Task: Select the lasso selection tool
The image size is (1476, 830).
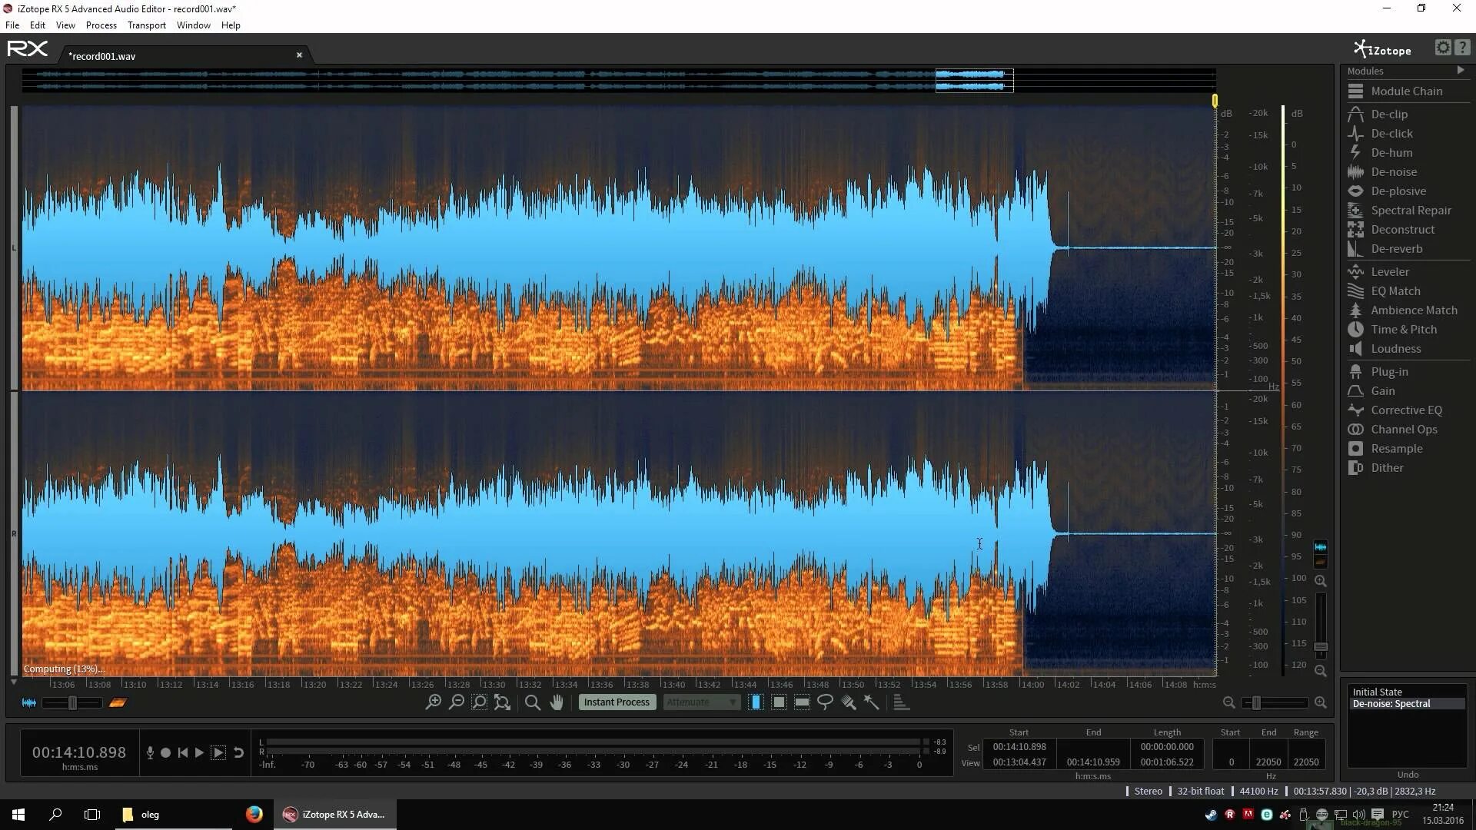Action: [826, 702]
